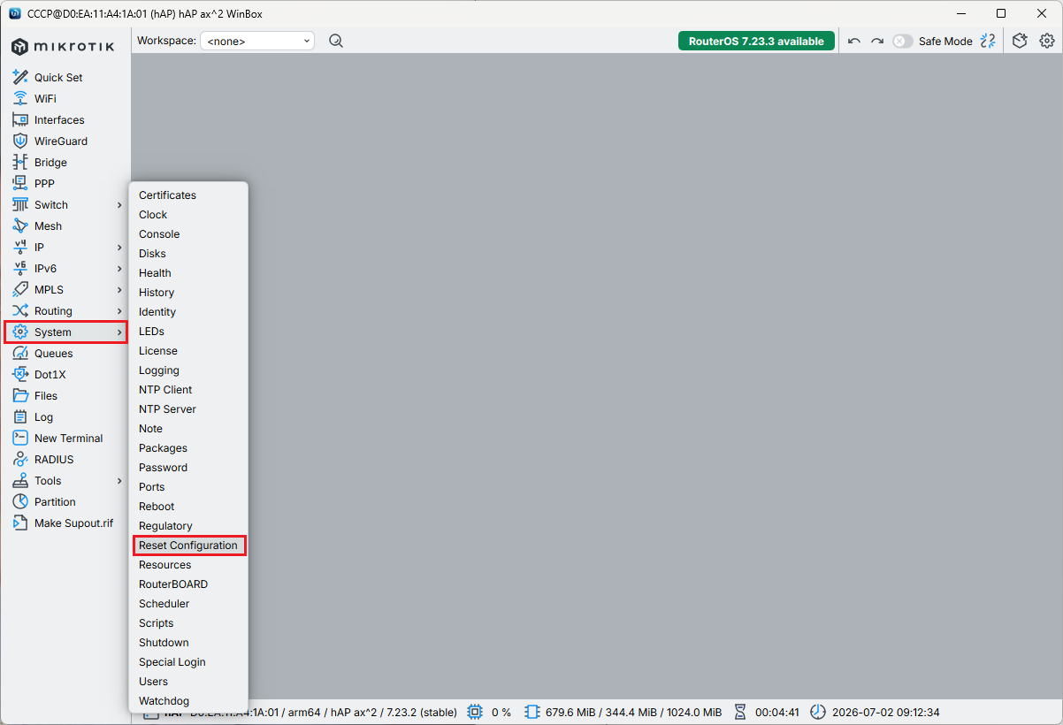Select Watchdog menu item
This screenshot has width=1063, height=725.
click(x=164, y=701)
